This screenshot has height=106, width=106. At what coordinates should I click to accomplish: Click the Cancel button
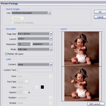coord(100,17)
